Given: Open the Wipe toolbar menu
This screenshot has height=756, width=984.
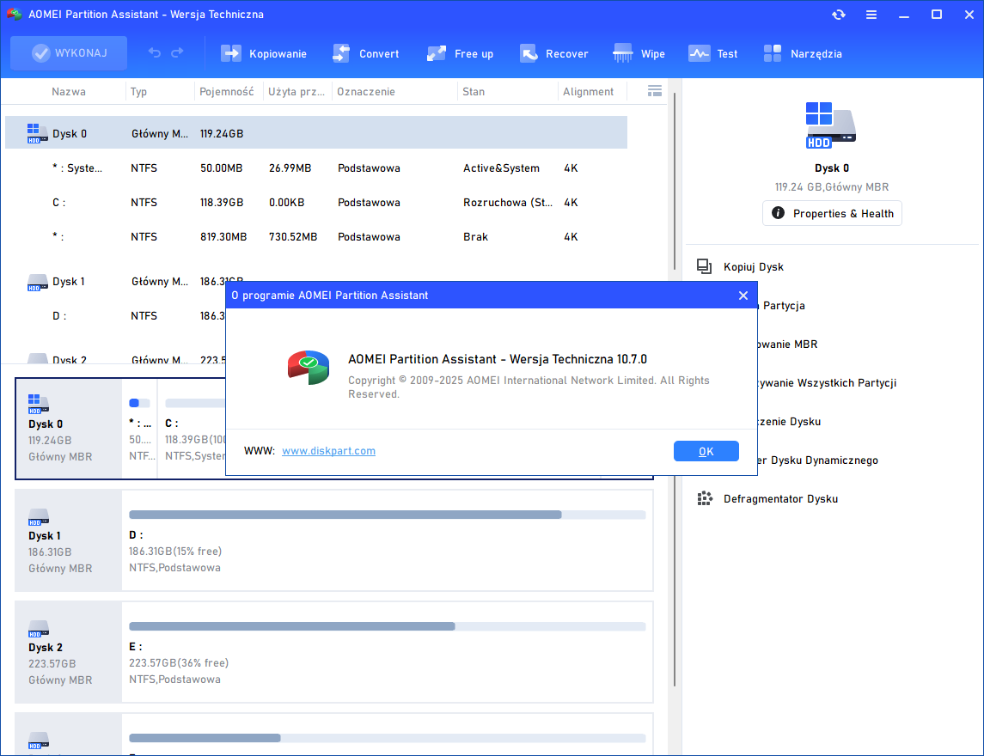Looking at the screenshot, I should (x=639, y=54).
